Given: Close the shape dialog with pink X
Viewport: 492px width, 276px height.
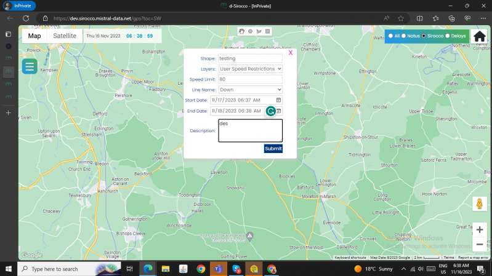Looking at the screenshot, I should (x=291, y=53).
